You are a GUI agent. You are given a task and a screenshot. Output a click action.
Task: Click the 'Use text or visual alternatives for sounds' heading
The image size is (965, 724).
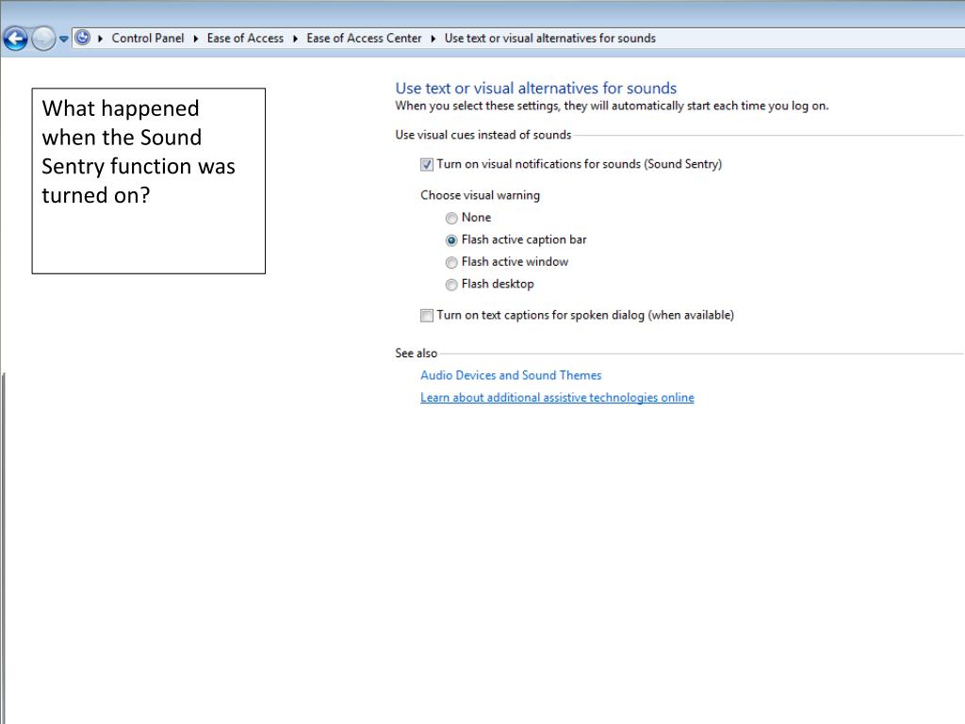pyautogui.click(x=536, y=88)
